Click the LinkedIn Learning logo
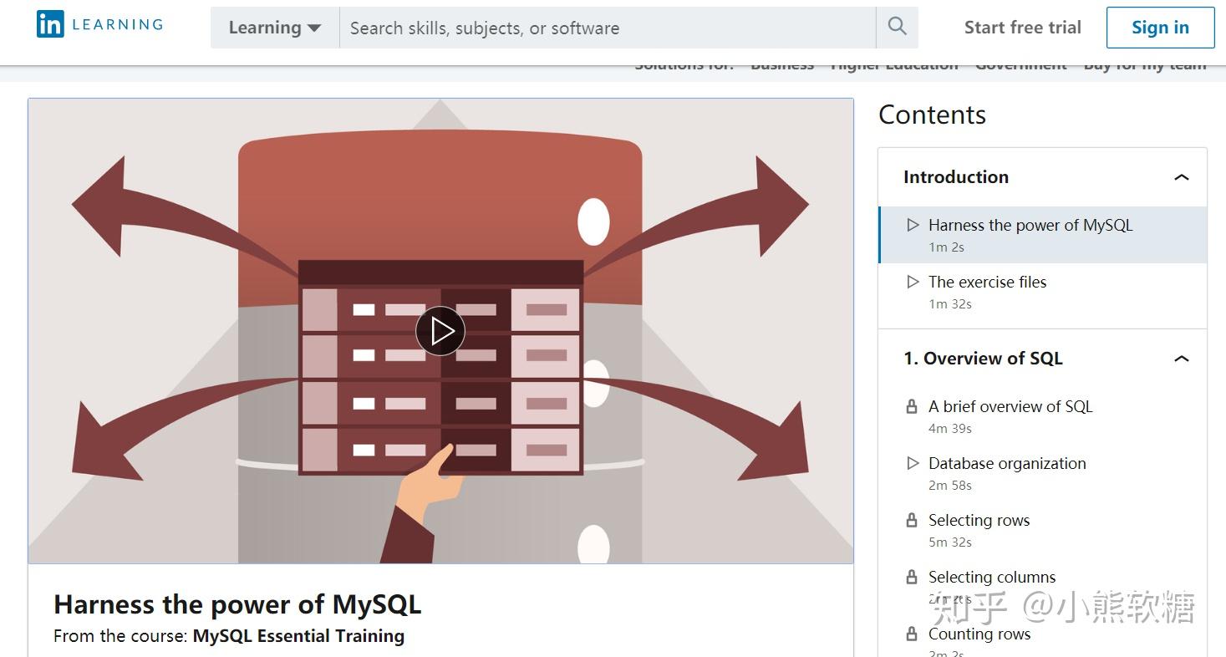 pyautogui.click(x=98, y=23)
